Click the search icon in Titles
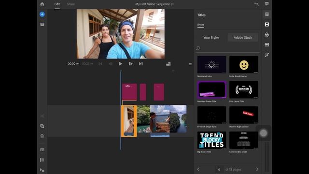This screenshot has height=174, width=309. [198, 48]
